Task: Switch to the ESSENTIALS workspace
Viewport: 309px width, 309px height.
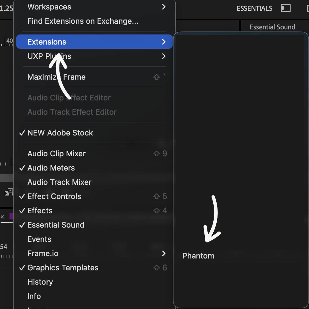Action: click(254, 8)
